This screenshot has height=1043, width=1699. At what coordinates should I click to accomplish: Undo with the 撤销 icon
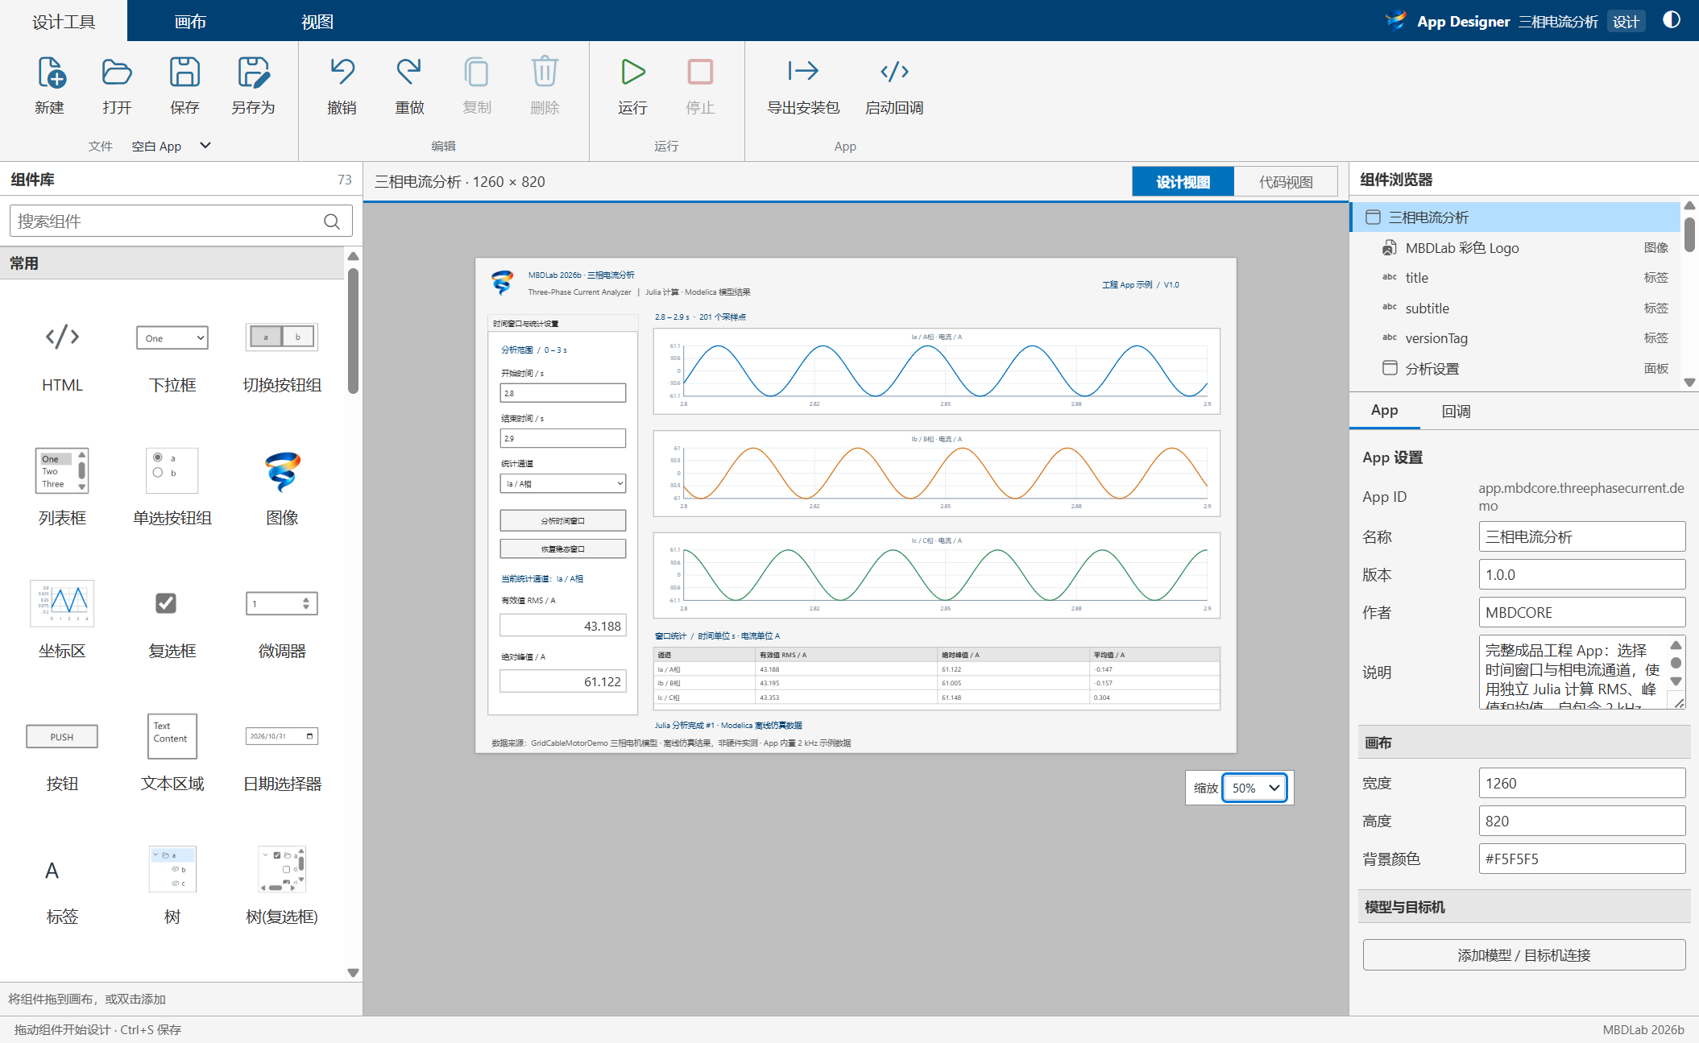tap(342, 72)
